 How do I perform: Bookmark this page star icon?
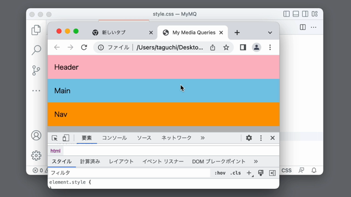pyautogui.click(x=226, y=48)
